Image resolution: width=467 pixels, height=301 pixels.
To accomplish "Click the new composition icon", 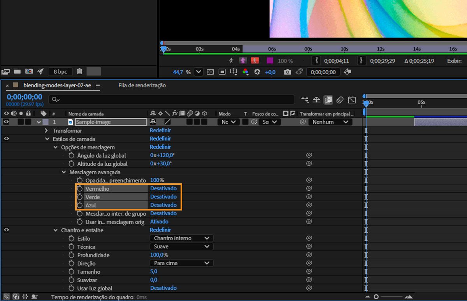I will pos(29,71).
